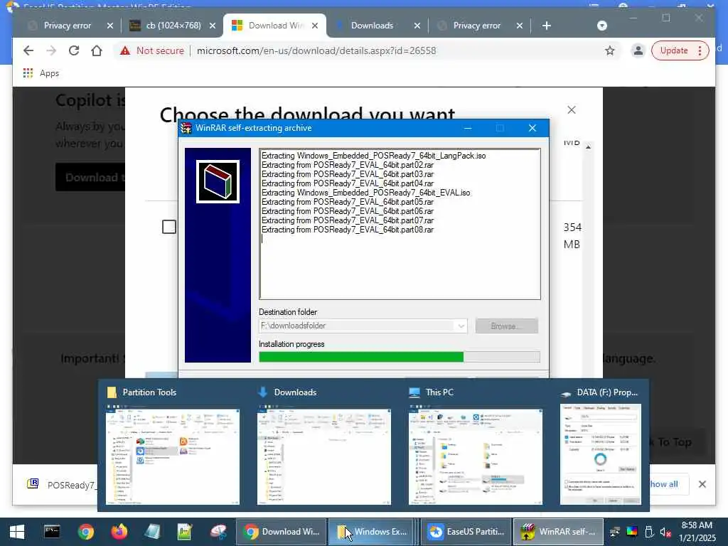This screenshot has width=728, height=546.
Task: Click Chrome's forward navigation arrow
Action: [51, 50]
